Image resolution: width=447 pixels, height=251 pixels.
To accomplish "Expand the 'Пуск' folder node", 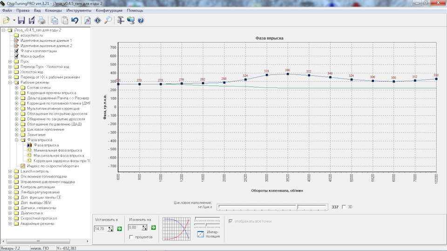I will point(10,61).
